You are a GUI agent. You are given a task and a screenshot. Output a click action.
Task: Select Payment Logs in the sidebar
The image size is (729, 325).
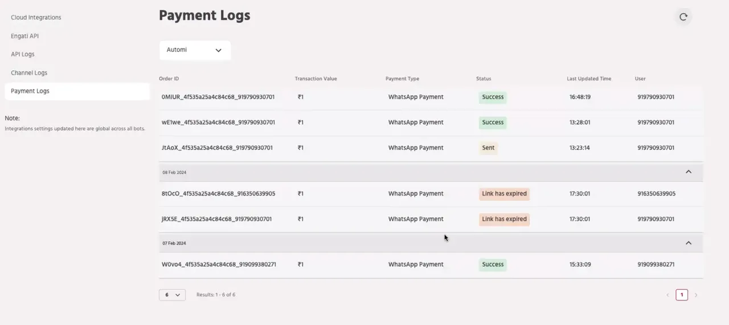pos(77,91)
